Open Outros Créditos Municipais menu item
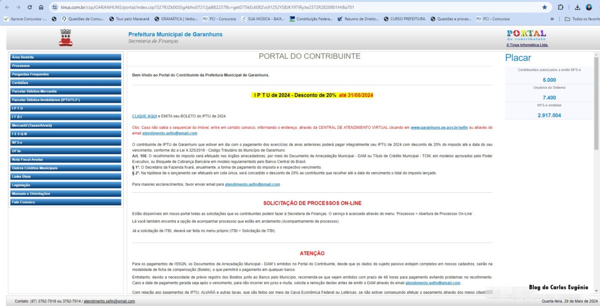This screenshot has height=306, width=600. click(66, 168)
